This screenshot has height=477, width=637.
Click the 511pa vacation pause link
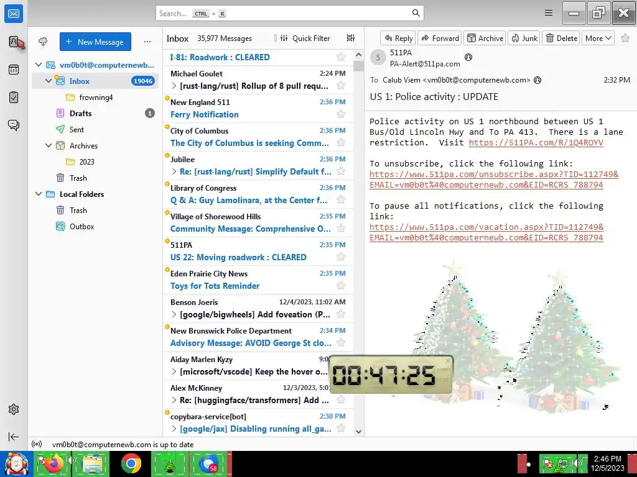[486, 232]
